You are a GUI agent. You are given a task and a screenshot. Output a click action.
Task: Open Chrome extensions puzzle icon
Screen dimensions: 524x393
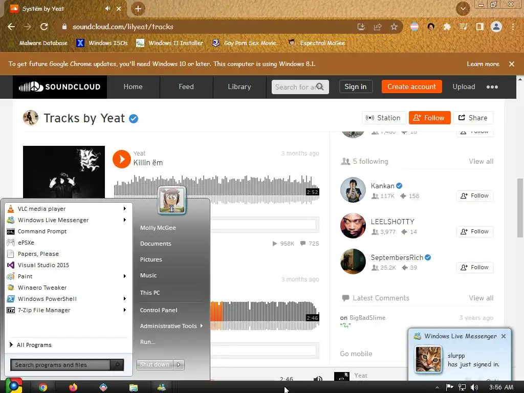447,27
